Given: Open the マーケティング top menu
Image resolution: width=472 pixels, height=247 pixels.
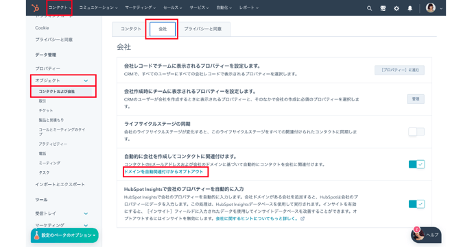Looking at the screenshot, I should pos(140,8).
